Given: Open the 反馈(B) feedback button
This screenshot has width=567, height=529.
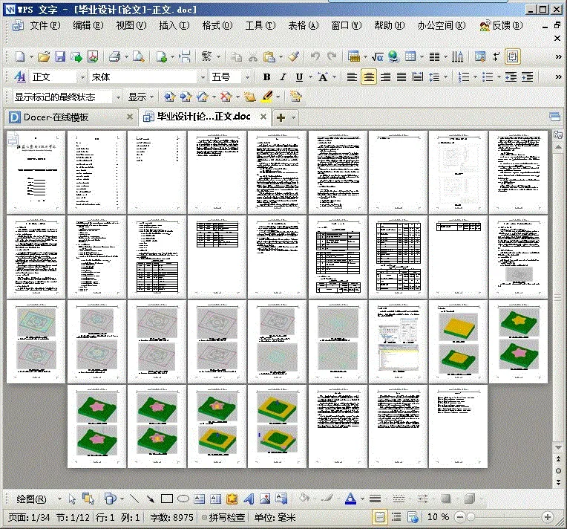Looking at the screenshot, I should 502,25.
